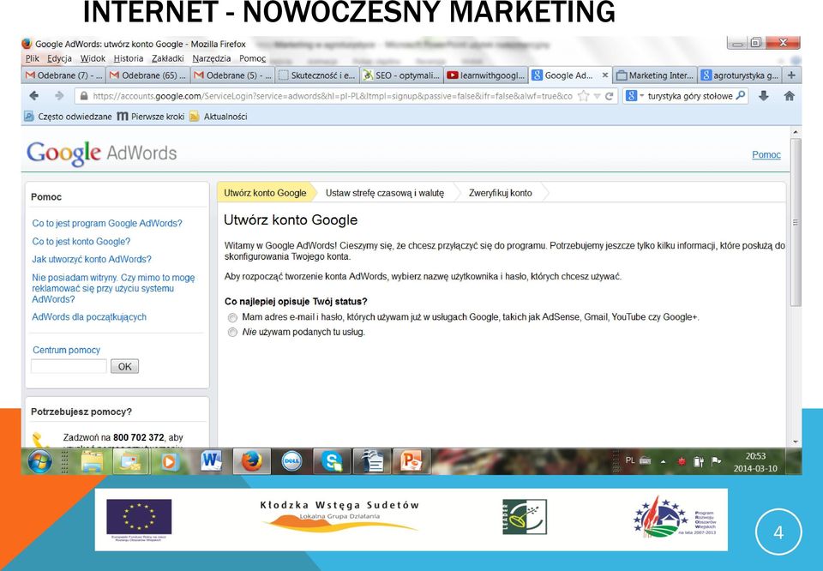The height and width of the screenshot is (571, 823).
Task: Switch to the Odebrane (7) tab
Action: click(63, 75)
